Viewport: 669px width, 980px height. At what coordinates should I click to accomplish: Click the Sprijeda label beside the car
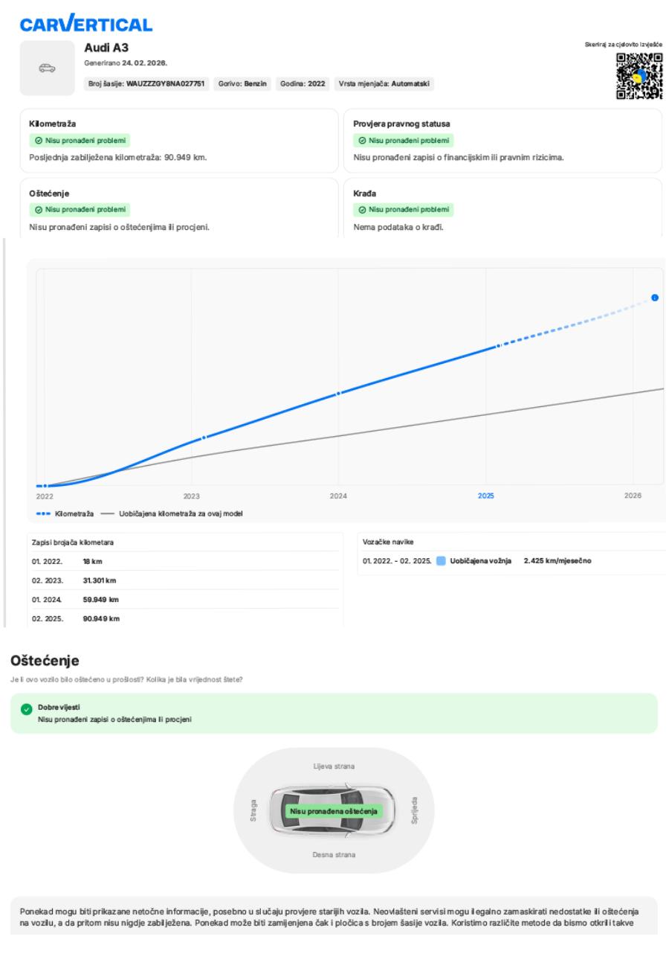[x=414, y=810]
